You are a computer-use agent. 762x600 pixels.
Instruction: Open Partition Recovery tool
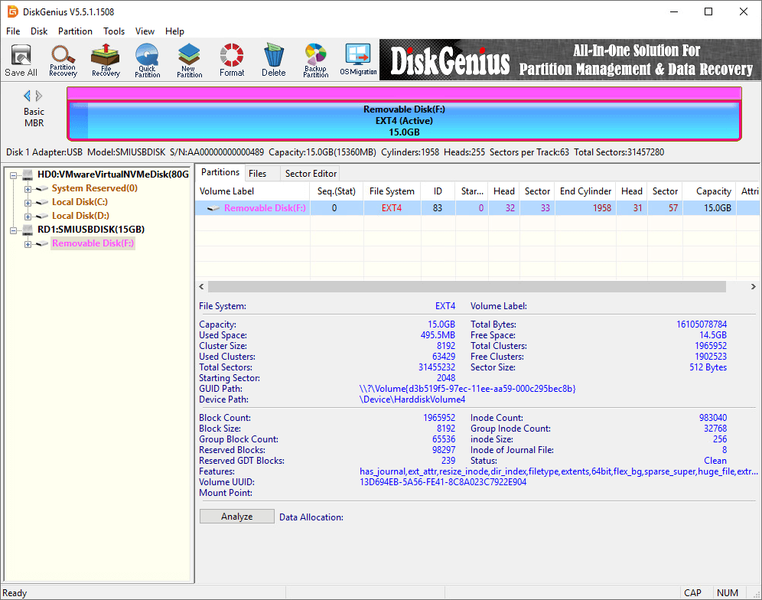(x=63, y=60)
